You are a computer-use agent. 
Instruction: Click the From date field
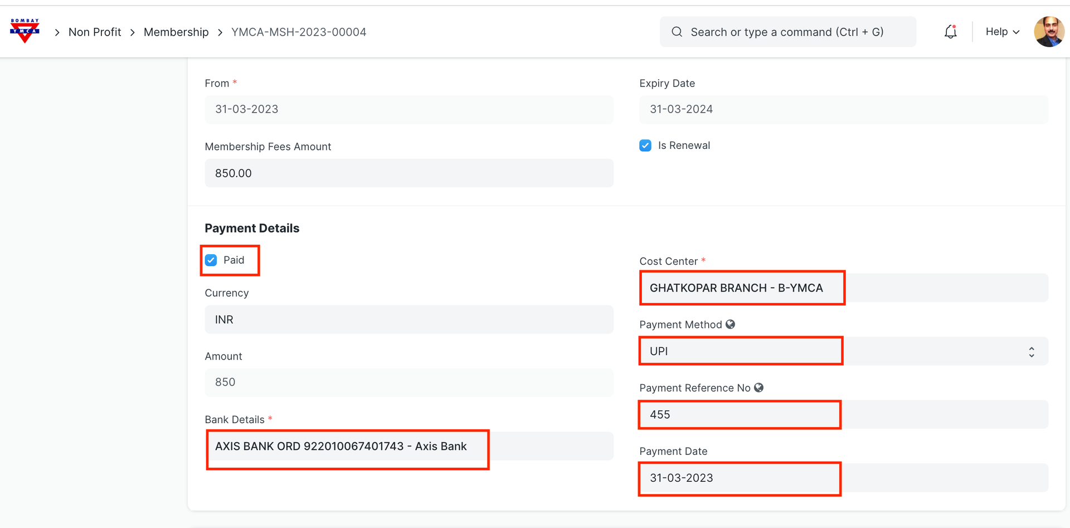408,109
